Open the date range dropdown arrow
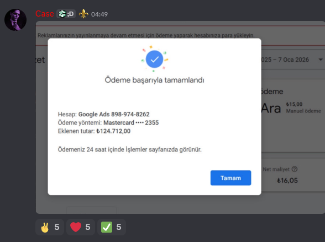This screenshot has height=242, width=325. point(321,60)
